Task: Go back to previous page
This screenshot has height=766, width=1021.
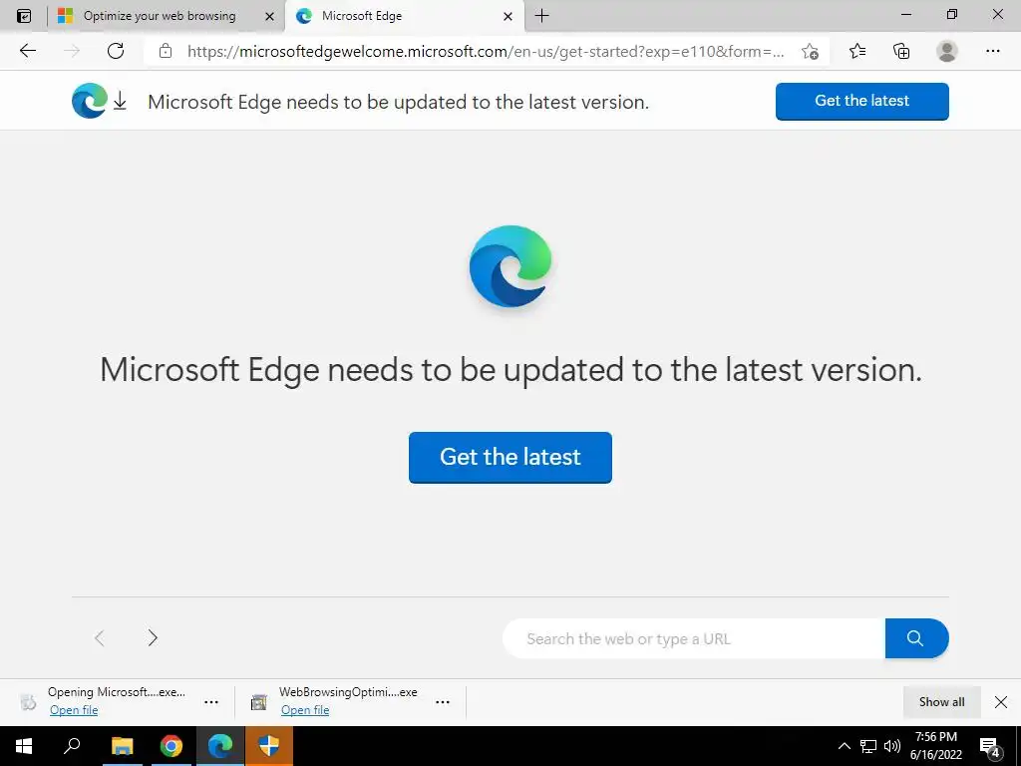Action: 28,51
